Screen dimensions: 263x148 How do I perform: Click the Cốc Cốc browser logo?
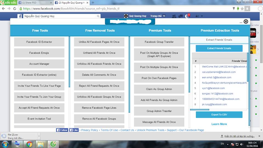8,2
